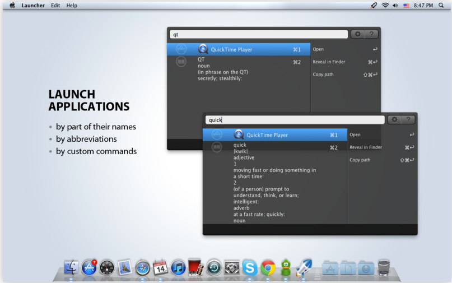
Task: Open the Edit menu
Action: pyautogui.click(x=55, y=5)
